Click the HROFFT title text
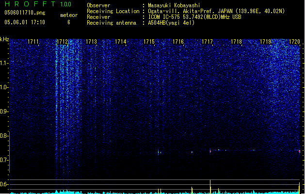 pos(30,4)
